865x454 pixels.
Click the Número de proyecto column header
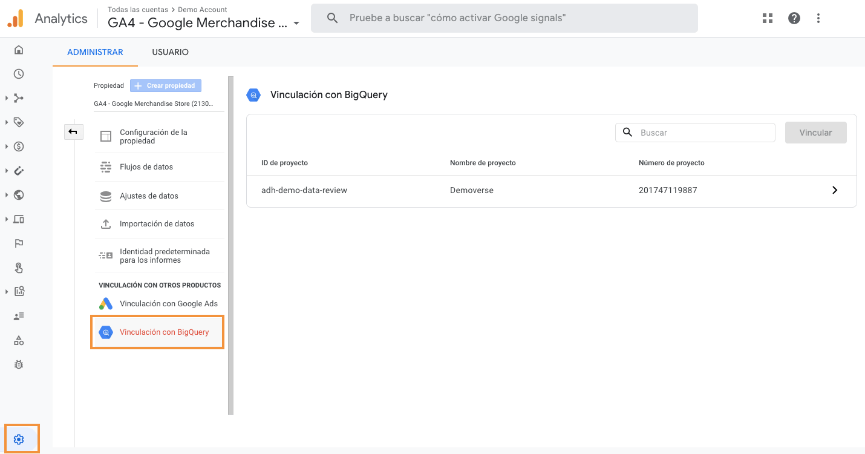coord(671,163)
